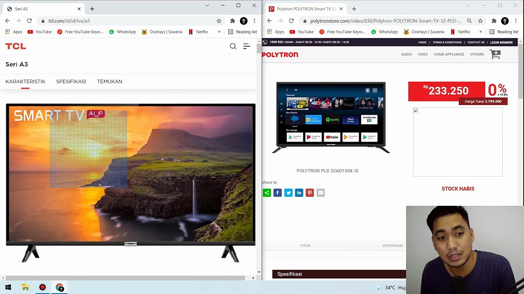Click the zoom magnifier in Polytron address bar
Viewport: 524px width, 294px height.
[x=470, y=21]
